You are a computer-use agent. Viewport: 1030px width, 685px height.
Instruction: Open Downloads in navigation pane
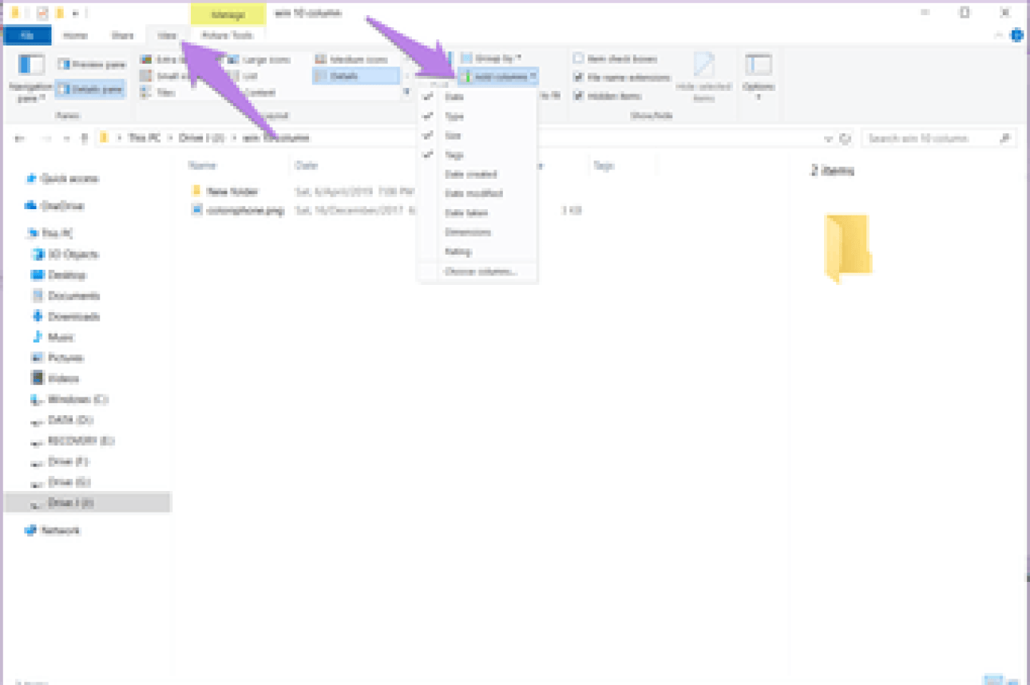(73, 316)
